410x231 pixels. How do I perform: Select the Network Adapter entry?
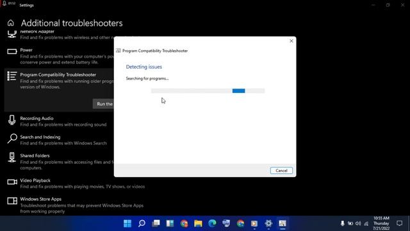tap(59, 35)
